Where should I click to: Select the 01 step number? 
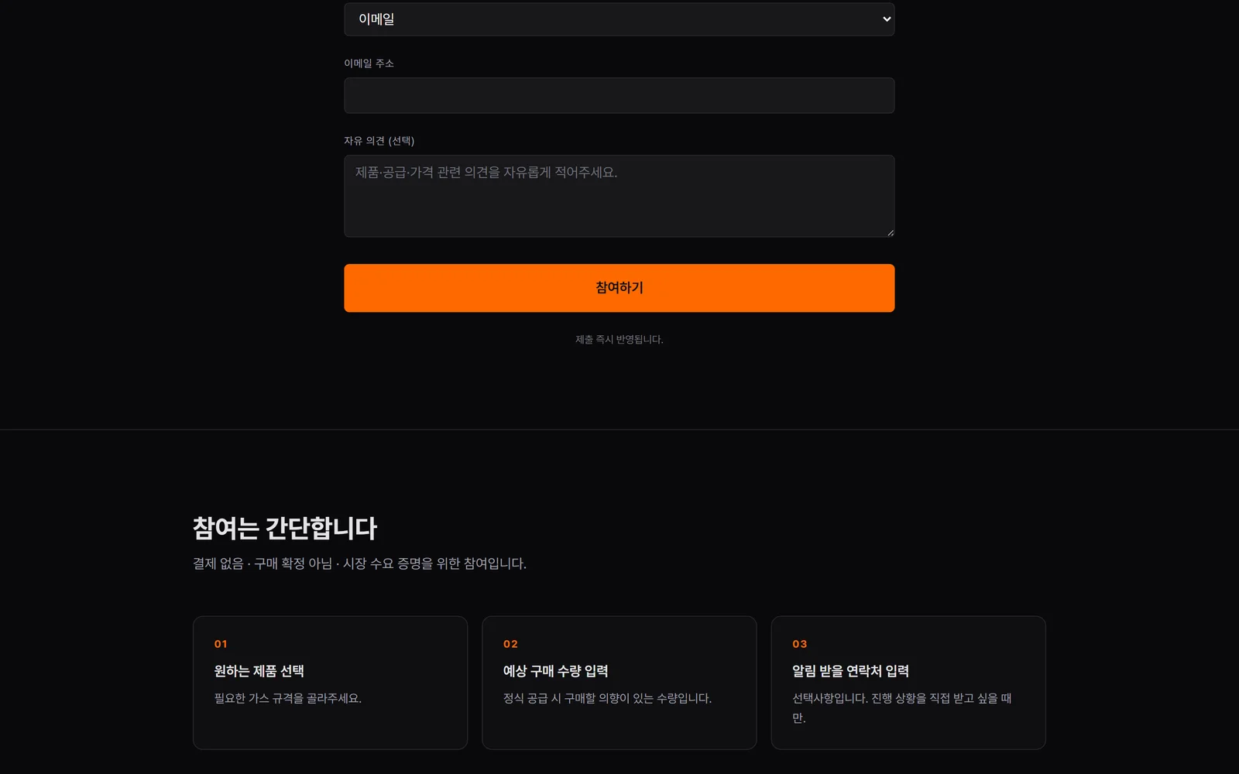pyautogui.click(x=221, y=644)
